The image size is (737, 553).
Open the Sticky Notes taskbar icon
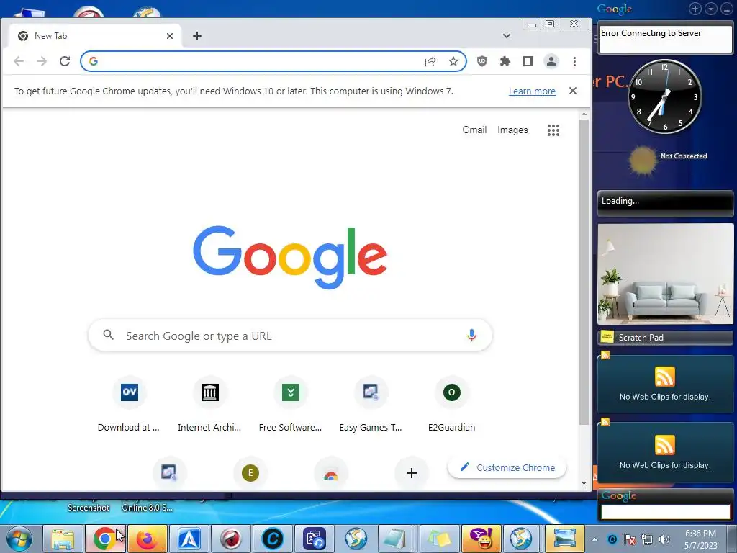439,539
